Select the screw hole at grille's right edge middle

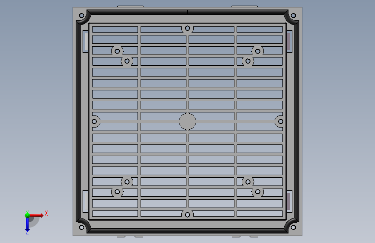[x=281, y=121]
